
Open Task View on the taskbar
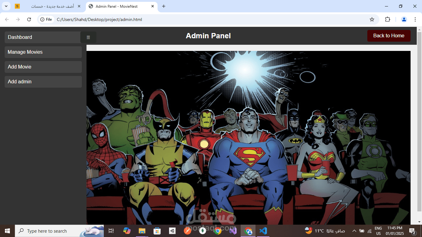(111, 231)
